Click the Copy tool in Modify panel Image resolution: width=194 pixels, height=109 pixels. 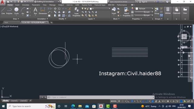(55, 12)
